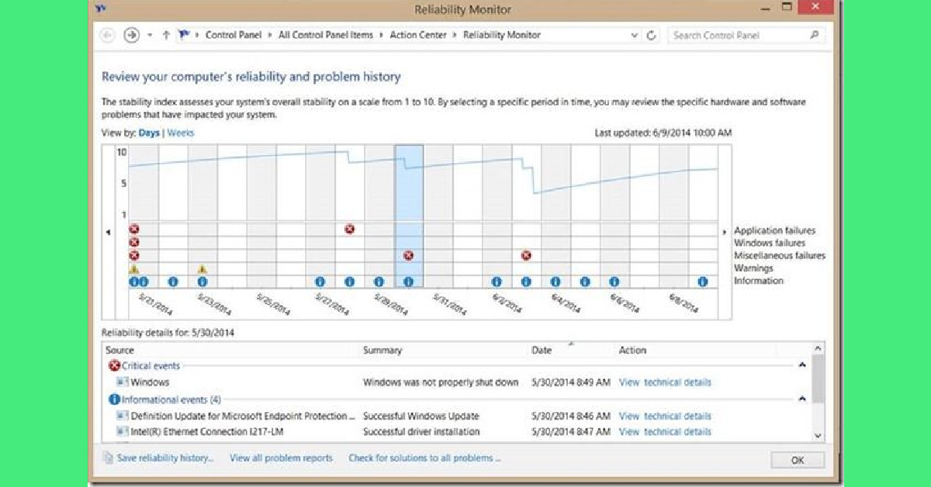Collapse the Informational events group

pyautogui.click(x=802, y=399)
